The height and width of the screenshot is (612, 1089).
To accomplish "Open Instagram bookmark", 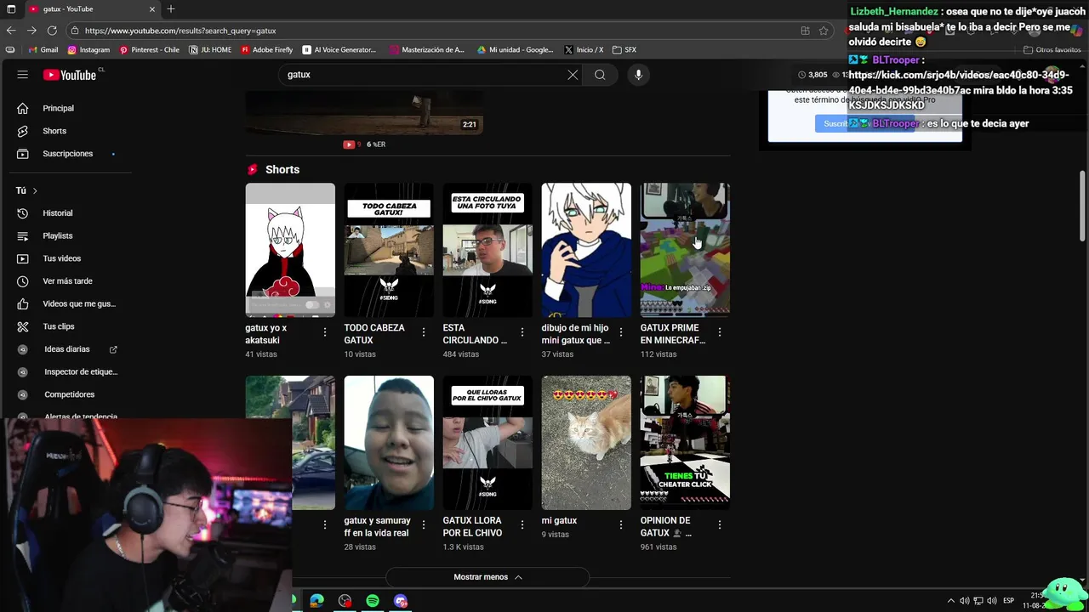I will click(x=89, y=50).
